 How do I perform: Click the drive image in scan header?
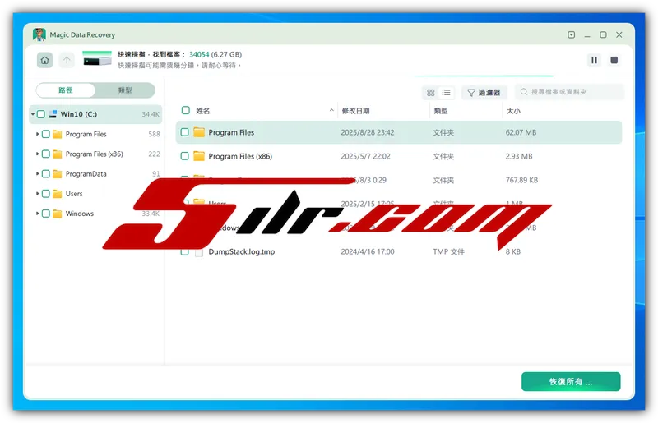click(97, 58)
